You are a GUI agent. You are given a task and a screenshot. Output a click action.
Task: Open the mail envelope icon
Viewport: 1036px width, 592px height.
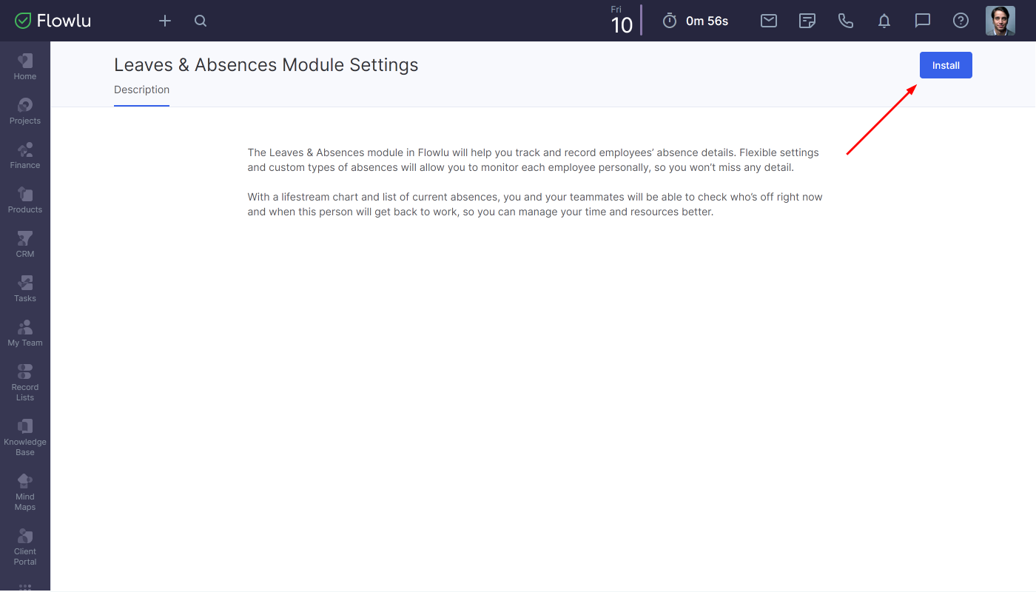769,21
